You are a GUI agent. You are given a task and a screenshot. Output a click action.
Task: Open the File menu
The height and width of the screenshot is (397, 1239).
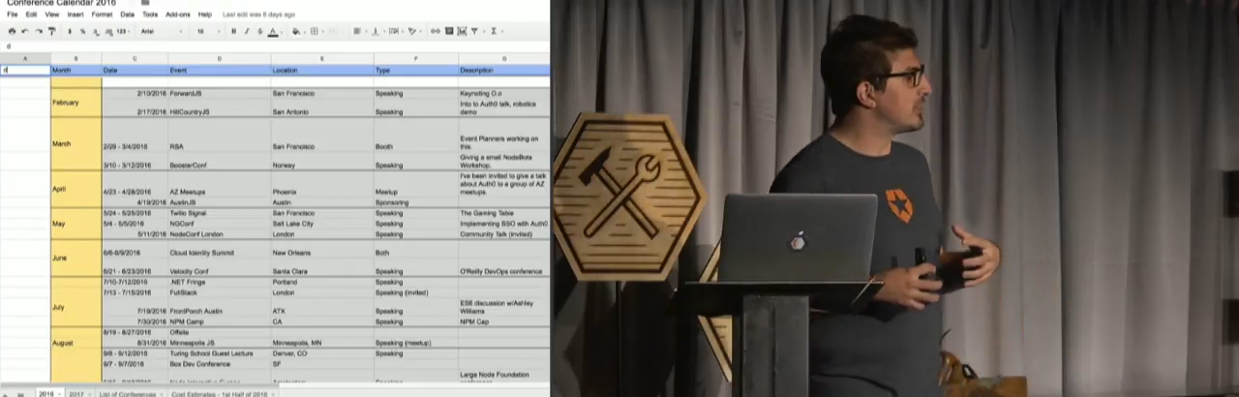12,15
